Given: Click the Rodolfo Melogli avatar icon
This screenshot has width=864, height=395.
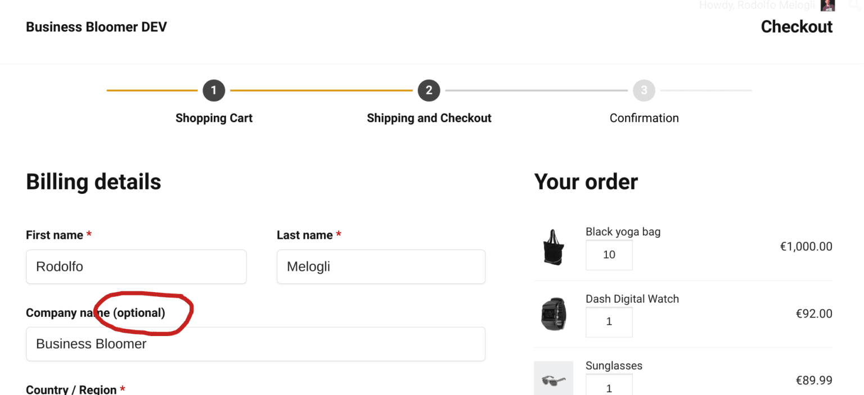Looking at the screenshot, I should tap(827, 5).
